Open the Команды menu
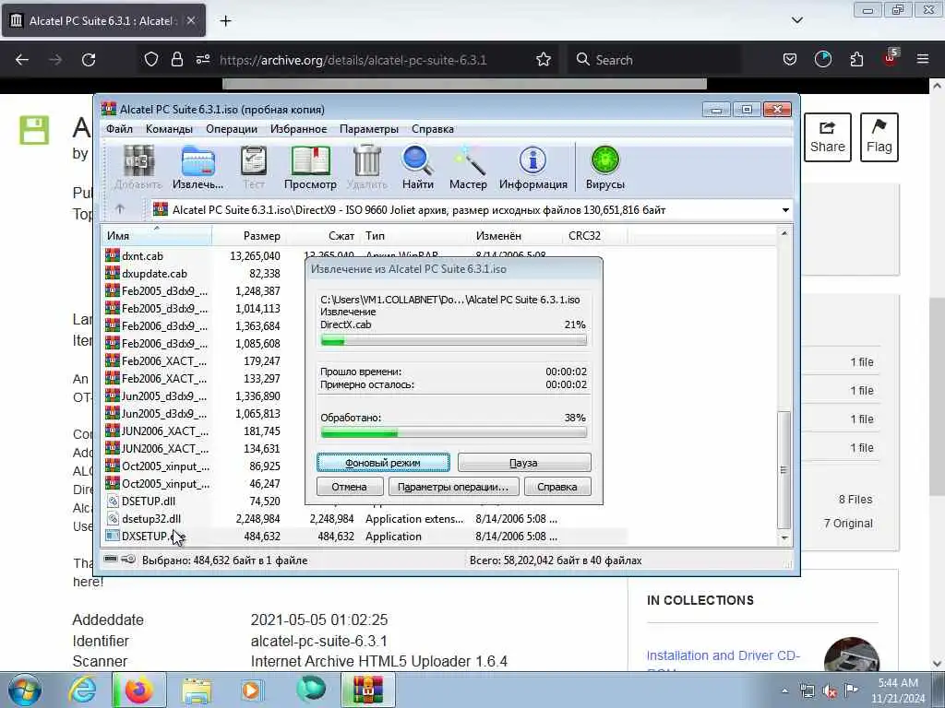 coord(169,129)
